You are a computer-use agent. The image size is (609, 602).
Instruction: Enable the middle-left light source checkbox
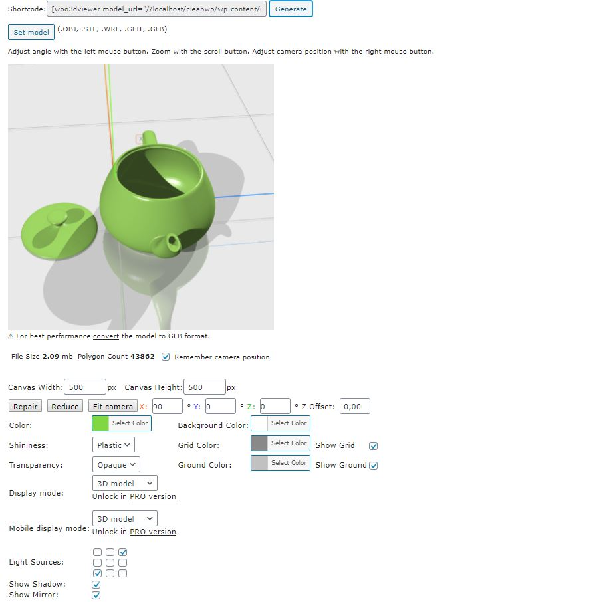97,562
